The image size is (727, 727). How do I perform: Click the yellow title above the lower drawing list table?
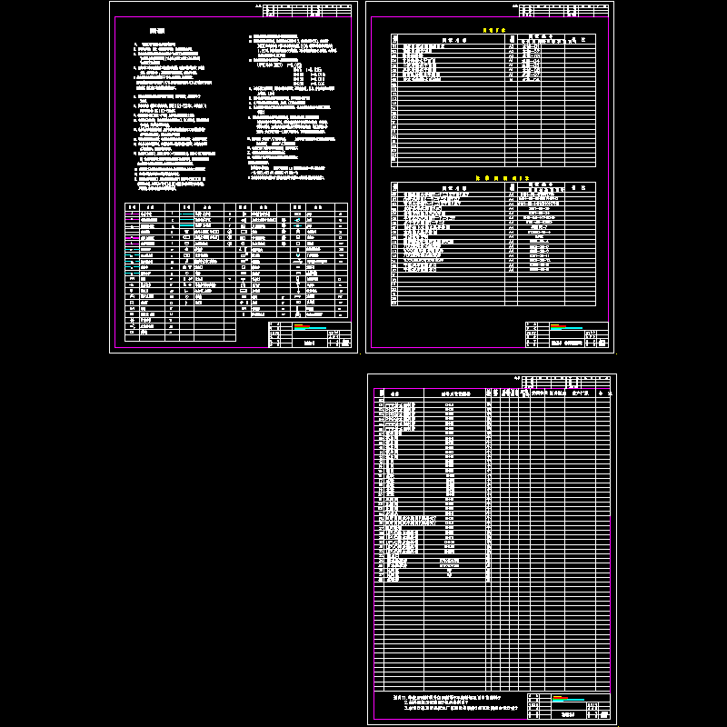point(493,178)
